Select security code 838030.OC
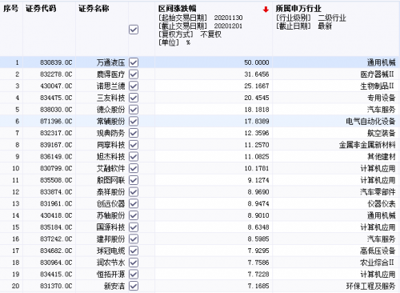 56,110
